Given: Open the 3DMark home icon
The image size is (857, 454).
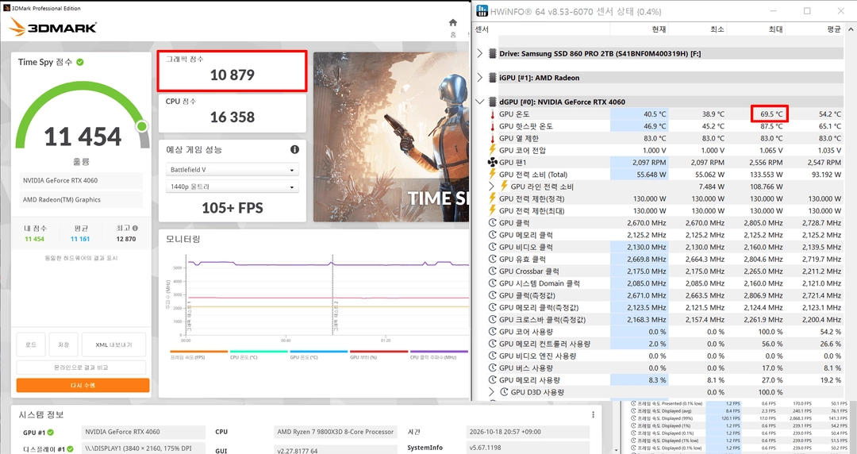Looking at the screenshot, I should [x=452, y=22].
